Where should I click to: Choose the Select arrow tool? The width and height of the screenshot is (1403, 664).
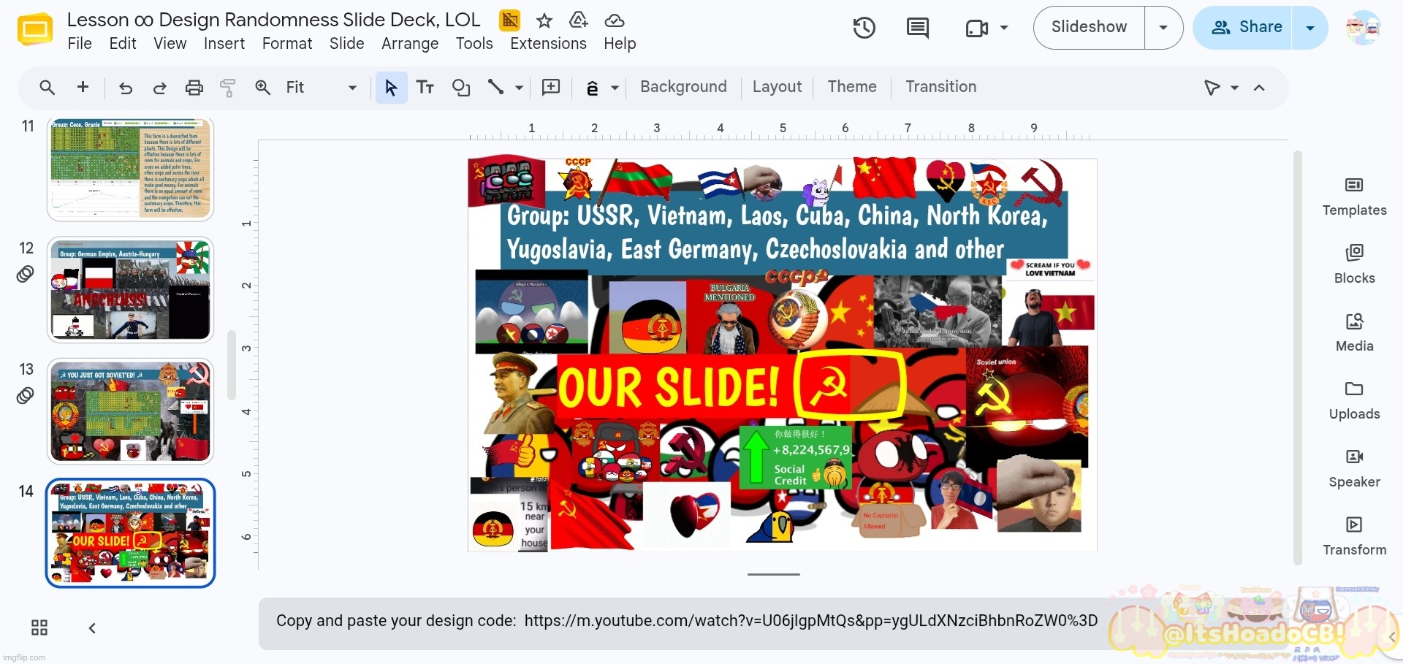[391, 88]
